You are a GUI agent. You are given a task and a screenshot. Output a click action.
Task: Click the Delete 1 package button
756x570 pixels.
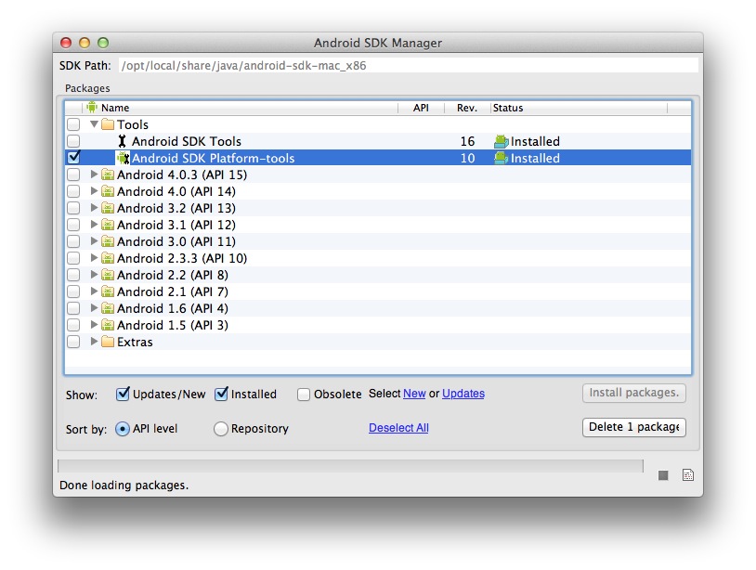pos(634,427)
